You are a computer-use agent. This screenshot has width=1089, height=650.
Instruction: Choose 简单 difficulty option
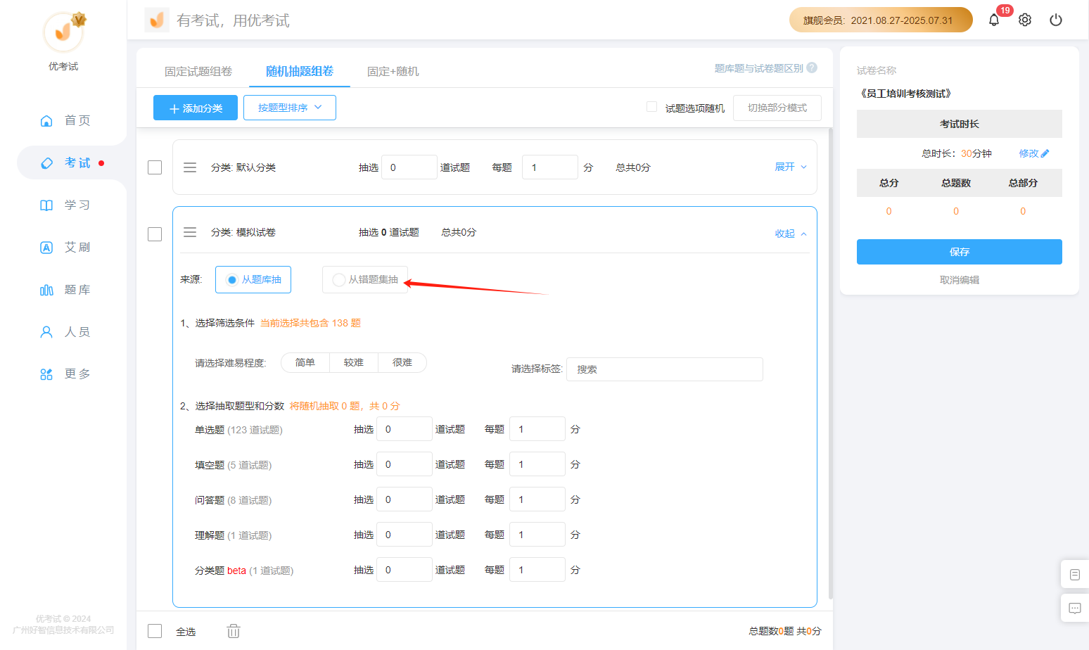click(x=305, y=362)
